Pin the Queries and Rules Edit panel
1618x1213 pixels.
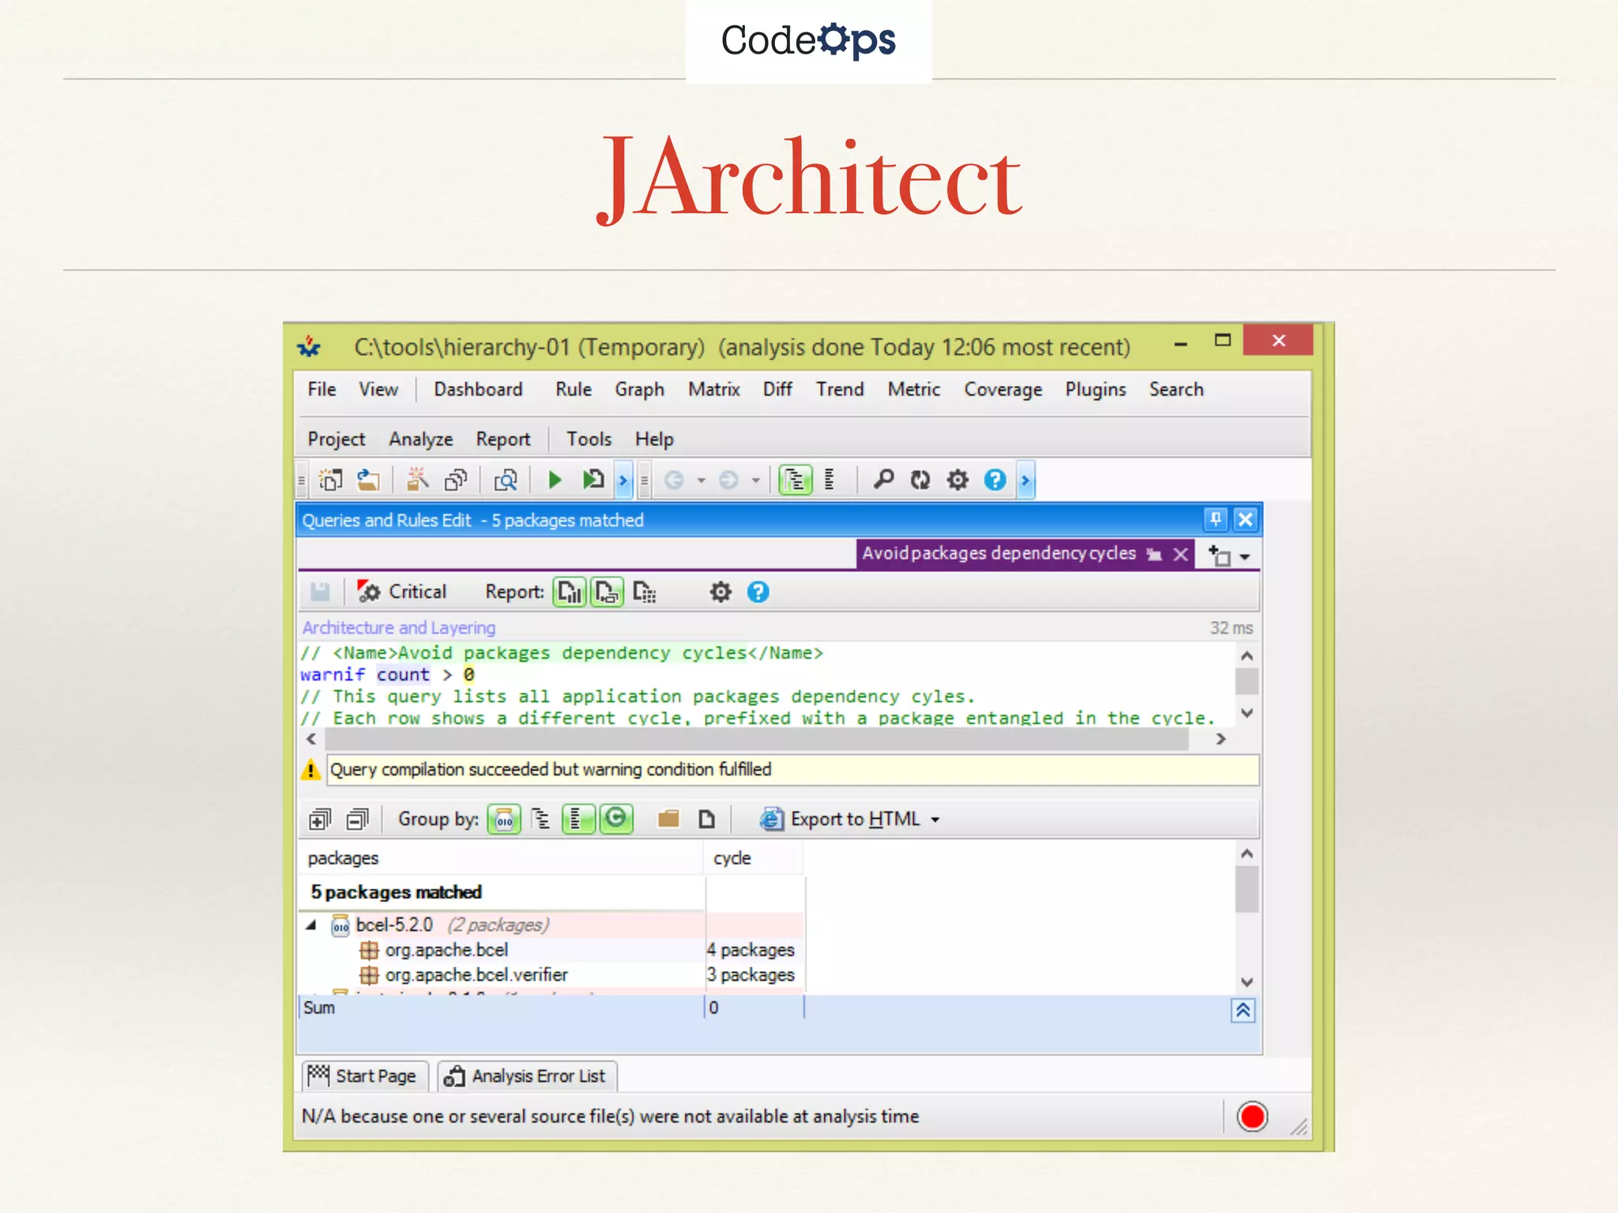point(1216,520)
